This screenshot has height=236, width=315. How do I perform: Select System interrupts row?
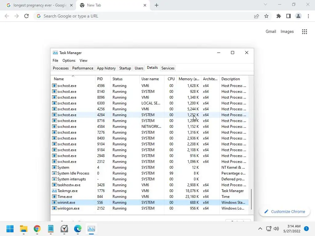[150, 179]
